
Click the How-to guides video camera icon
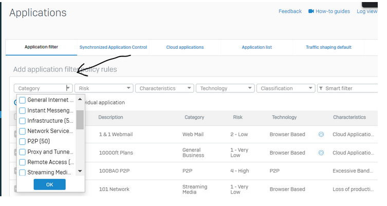click(x=311, y=11)
